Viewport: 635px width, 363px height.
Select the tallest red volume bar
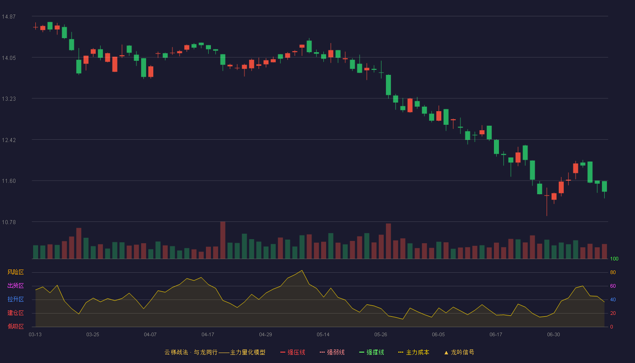223,240
